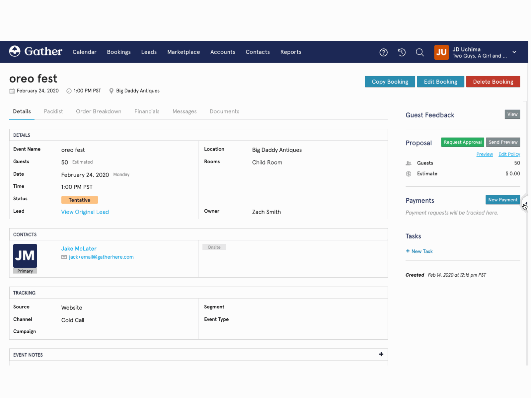The width and height of the screenshot is (531, 398).
Task: Toggle the Tentative status badge
Action: [79, 200]
